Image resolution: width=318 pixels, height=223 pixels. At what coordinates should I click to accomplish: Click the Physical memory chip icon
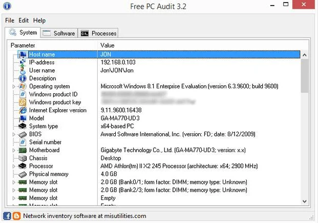tap(23, 174)
